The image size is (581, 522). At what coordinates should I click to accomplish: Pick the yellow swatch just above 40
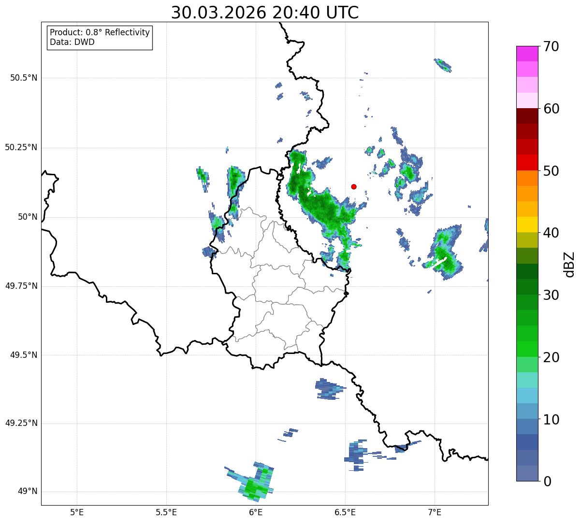[x=527, y=225]
